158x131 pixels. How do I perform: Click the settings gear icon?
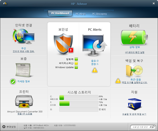4,127
